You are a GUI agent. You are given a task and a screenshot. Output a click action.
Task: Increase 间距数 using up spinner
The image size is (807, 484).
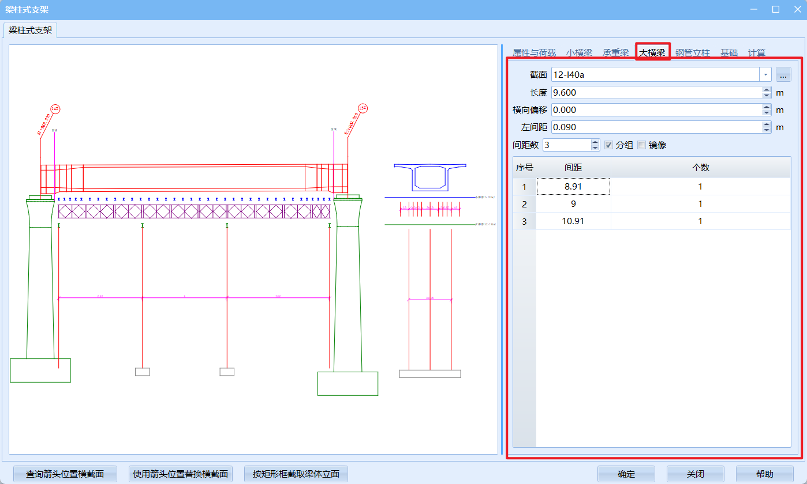(595, 142)
